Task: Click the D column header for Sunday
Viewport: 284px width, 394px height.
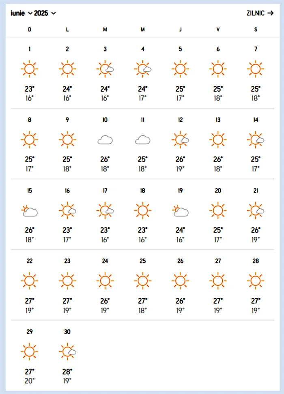Action: 29,30
